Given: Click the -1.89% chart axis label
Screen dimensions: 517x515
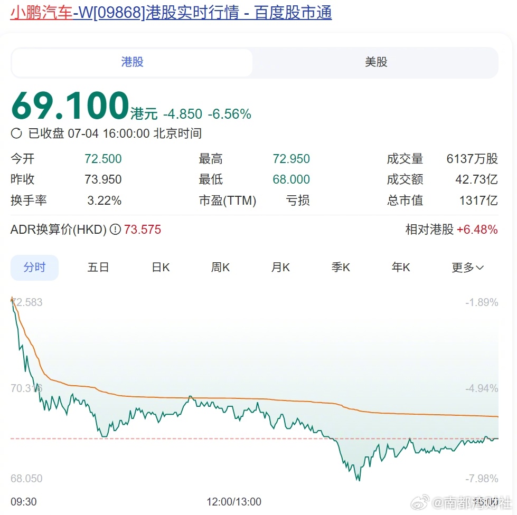Looking at the screenshot, I should (x=482, y=302).
